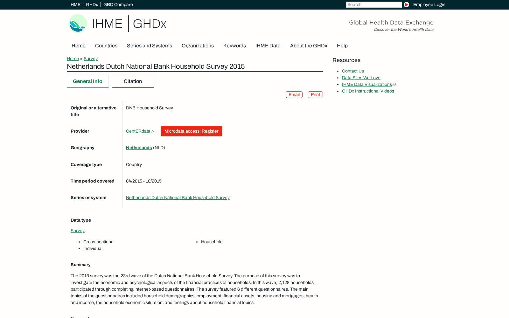The width and height of the screenshot is (509, 318).
Task: Open the Series and Systems menu
Action: [x=150, y=46]
